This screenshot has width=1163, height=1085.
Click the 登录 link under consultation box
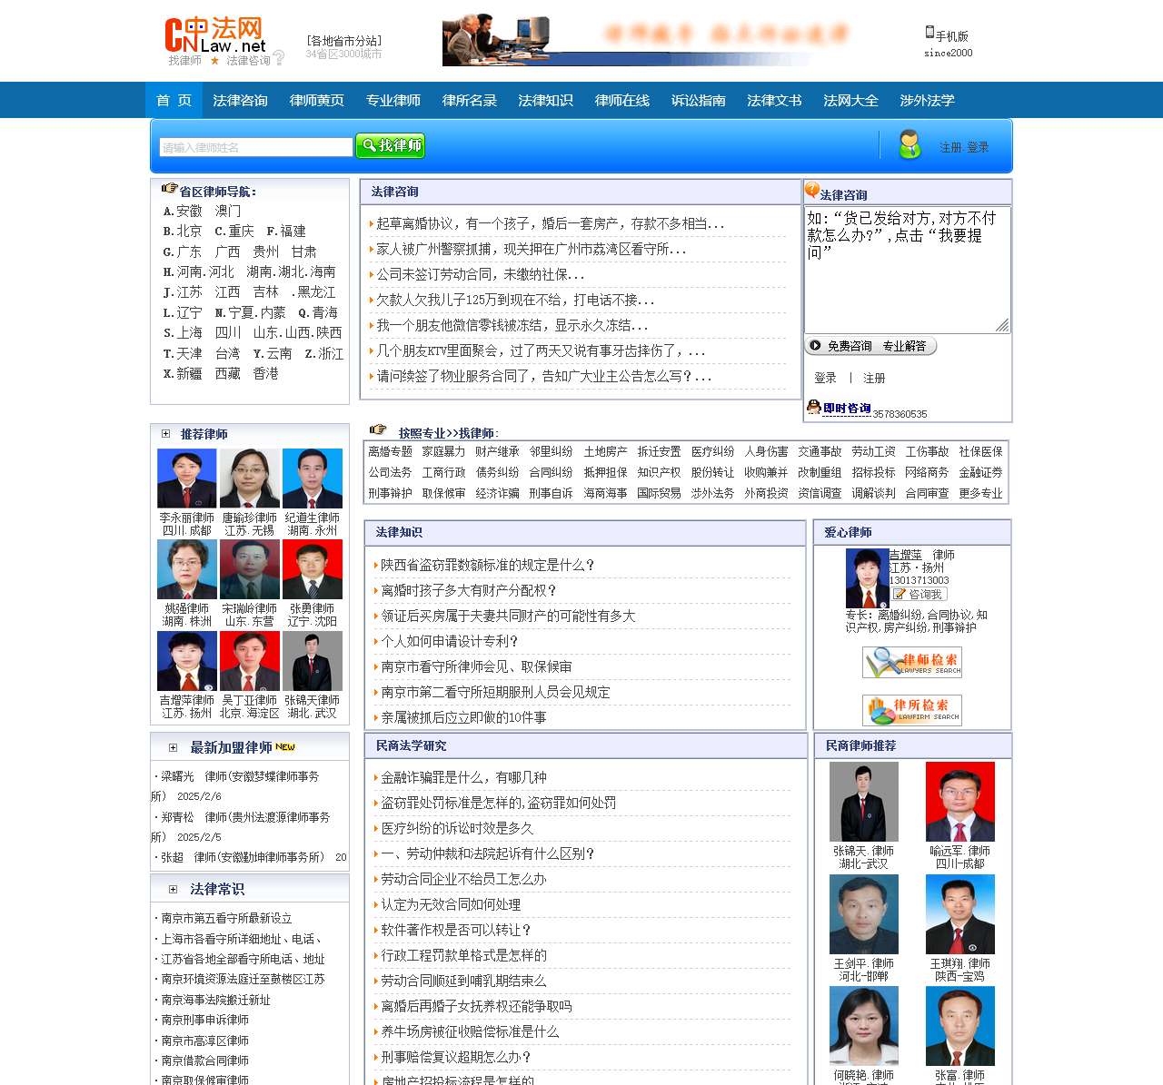point(825,378)
